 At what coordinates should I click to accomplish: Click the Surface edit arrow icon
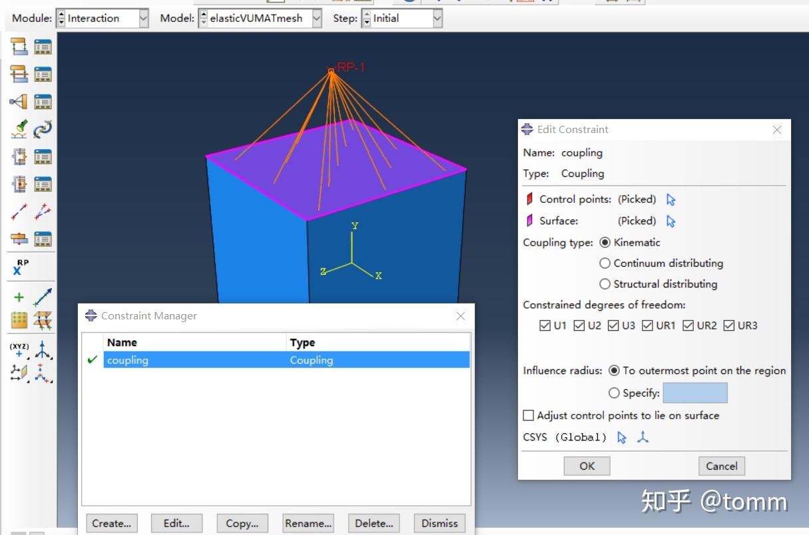pyautogui.click(x=673, y=220)
